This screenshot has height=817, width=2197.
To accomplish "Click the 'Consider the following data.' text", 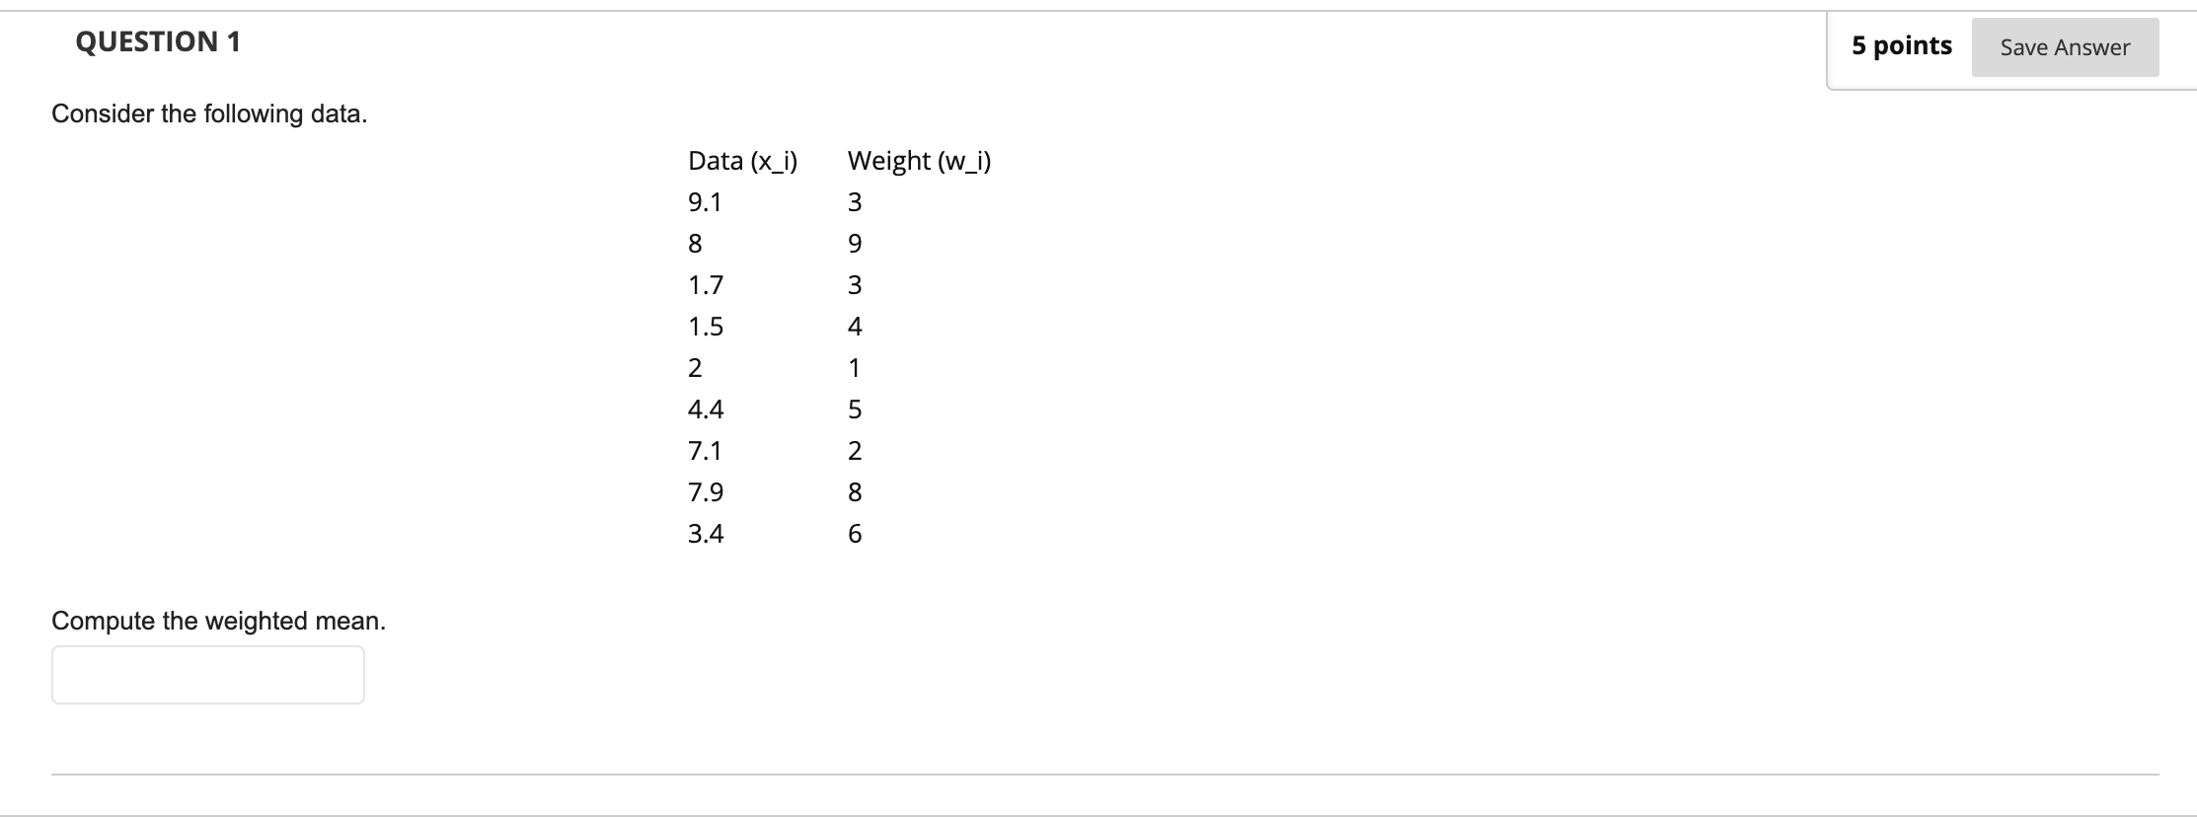I will [209, 114].
